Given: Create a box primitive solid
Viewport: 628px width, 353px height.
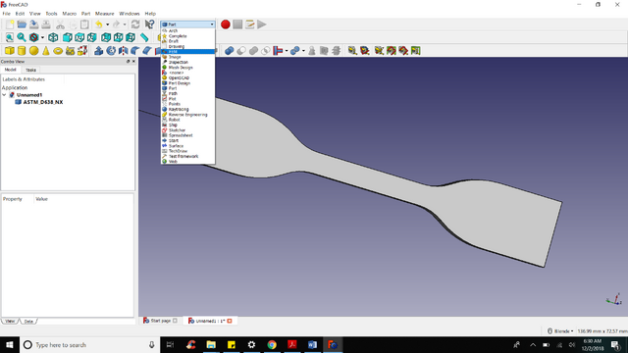Looking at the screenshot, I should point(10,51).
